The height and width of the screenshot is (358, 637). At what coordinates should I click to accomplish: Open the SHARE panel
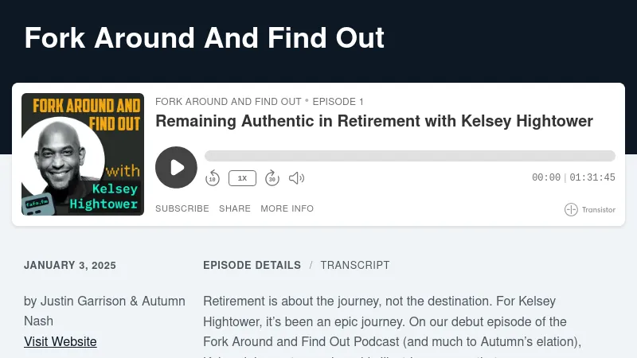coord(235,208)
